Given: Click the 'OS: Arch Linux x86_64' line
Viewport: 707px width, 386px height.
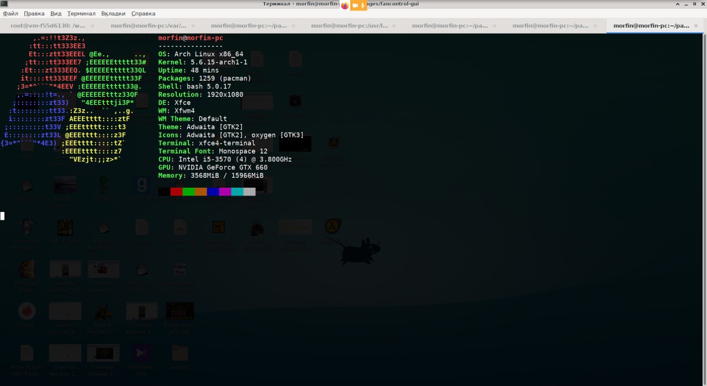Looking at the screenshot, I should click(201, 54).
